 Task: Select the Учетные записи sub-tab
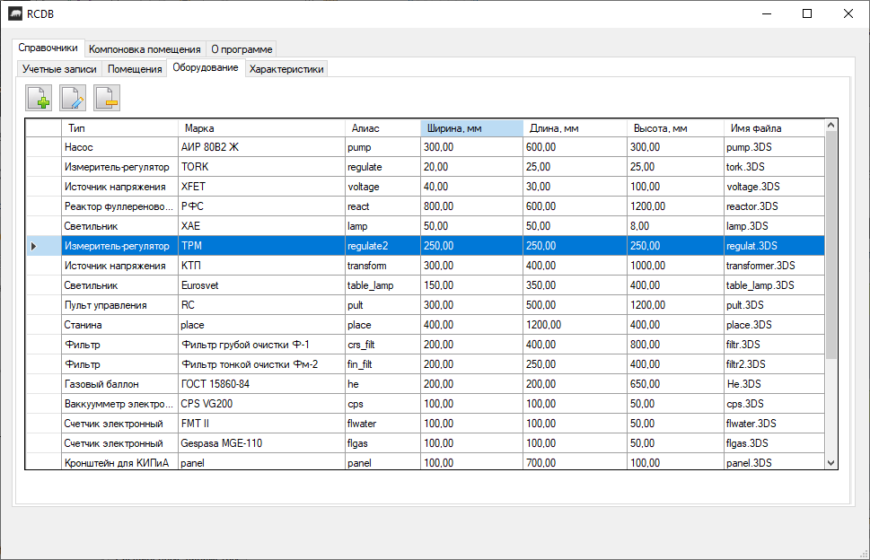coord(59,69)
